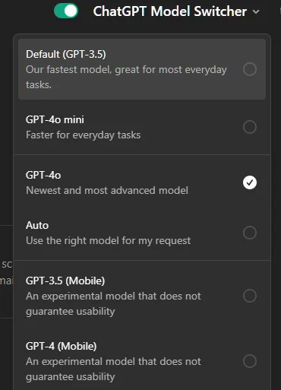The height and width of the screenshot is (390, 281).
Task: Click 'Use the right model for my request'
Action: pyautogui.click(x=108, y=241)
